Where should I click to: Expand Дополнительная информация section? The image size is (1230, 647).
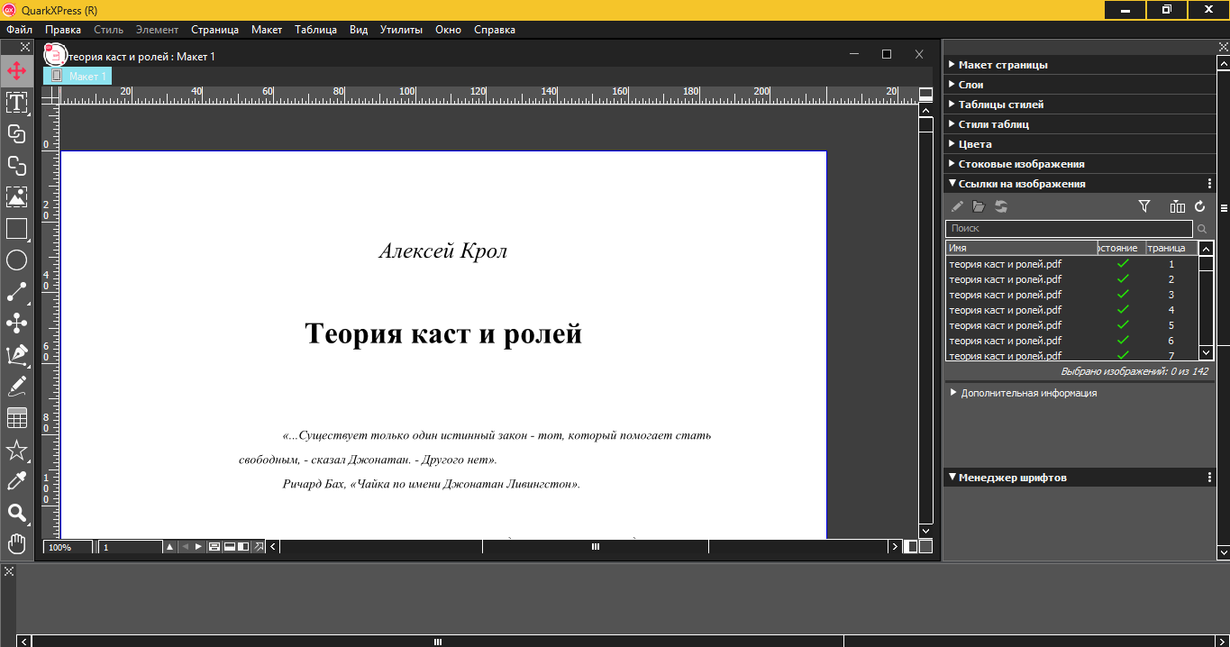click(953, 393)
